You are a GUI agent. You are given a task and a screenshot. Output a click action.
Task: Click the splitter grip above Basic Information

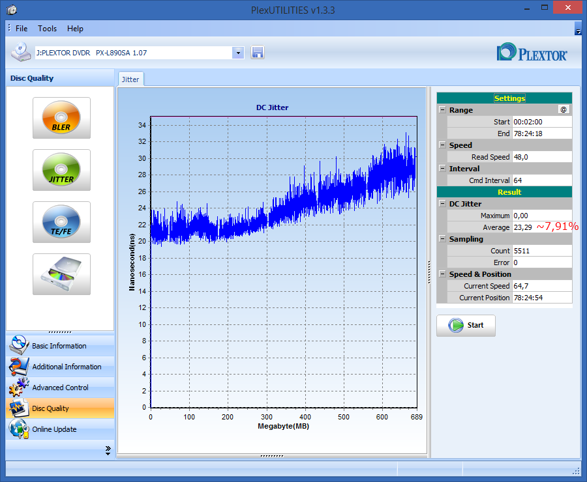(60, 332)
